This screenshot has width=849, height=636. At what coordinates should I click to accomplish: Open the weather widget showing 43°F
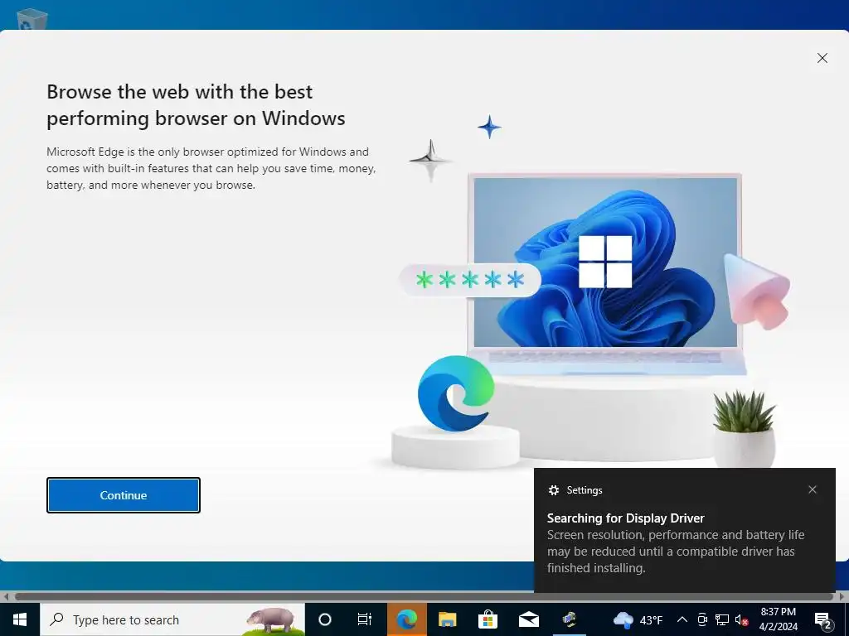click(x=638, y=619)
